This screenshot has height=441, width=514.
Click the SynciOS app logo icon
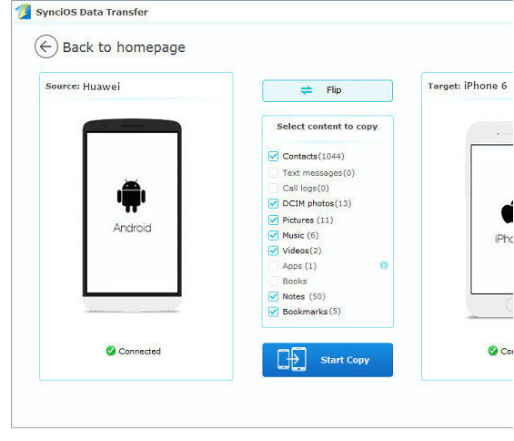click(x=24, y=12)
